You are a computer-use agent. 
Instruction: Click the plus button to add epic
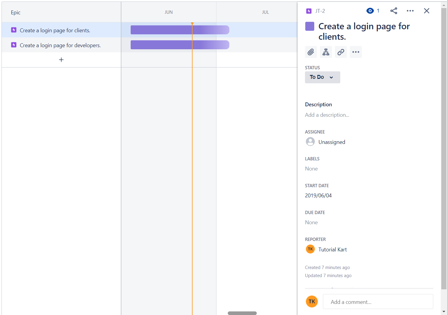pos(61,60)
